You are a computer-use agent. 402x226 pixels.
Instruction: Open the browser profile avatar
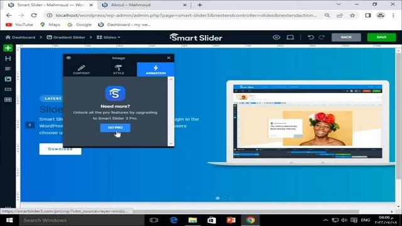[381, 15]
